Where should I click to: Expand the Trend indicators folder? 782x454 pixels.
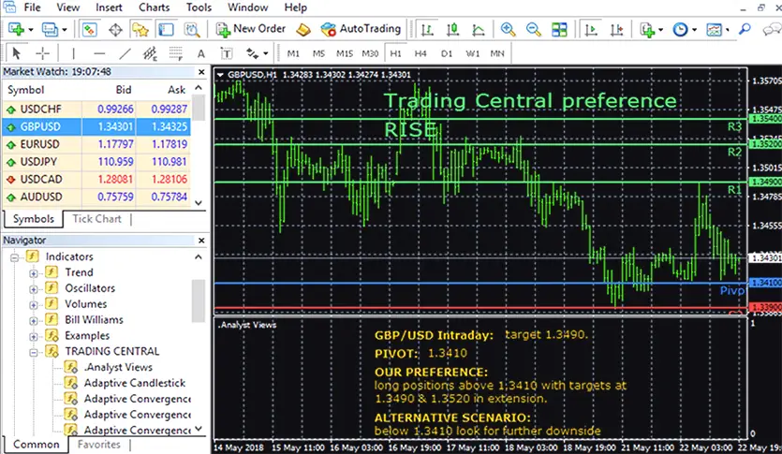(x=34, y=273)
